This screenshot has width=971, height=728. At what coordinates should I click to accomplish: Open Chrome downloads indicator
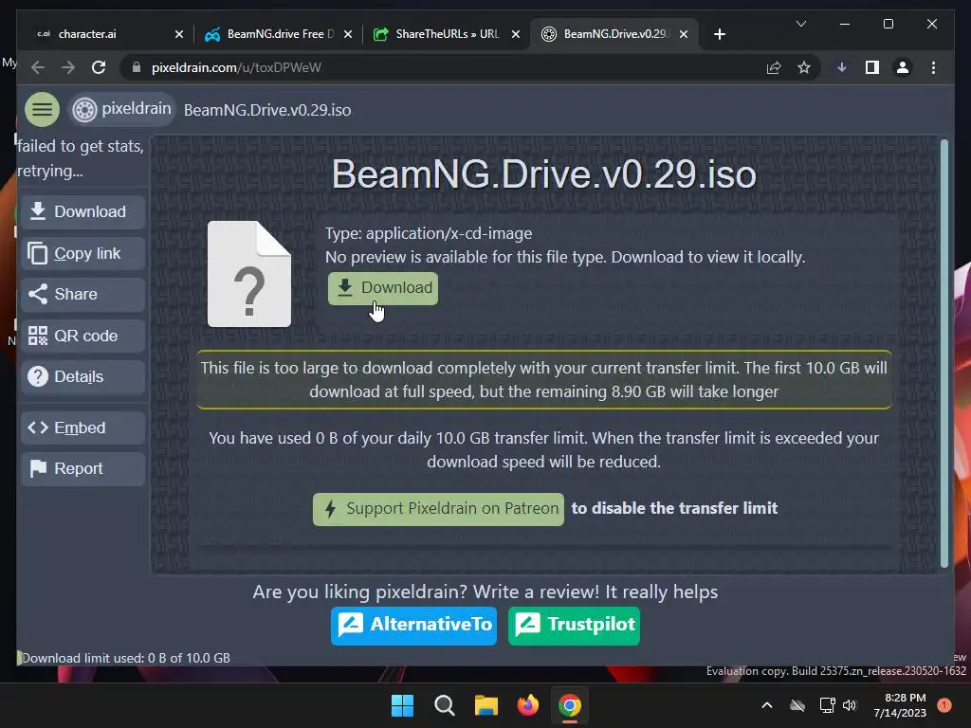click(842, 68)
